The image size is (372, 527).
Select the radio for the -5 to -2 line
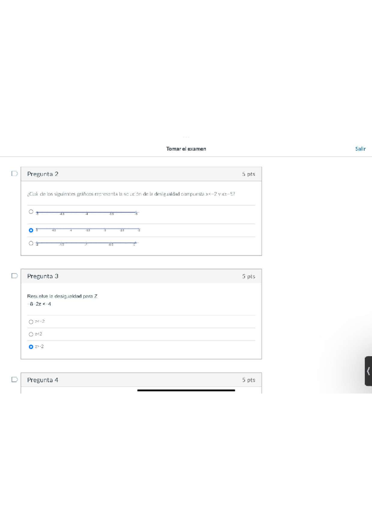[x=31, y=230]
